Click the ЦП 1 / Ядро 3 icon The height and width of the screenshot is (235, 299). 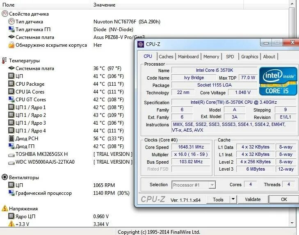pos(11,123)
